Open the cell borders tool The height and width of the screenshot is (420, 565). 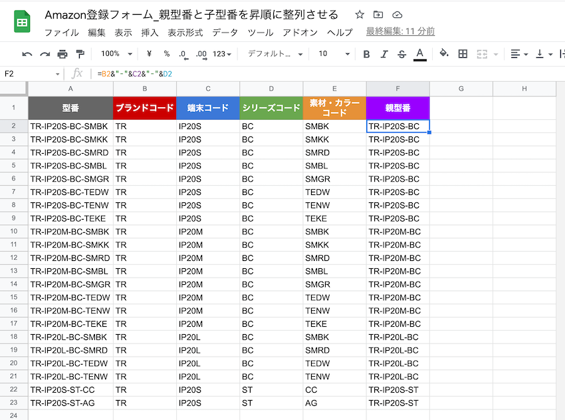pyautogui.click(x=463, y=54)
